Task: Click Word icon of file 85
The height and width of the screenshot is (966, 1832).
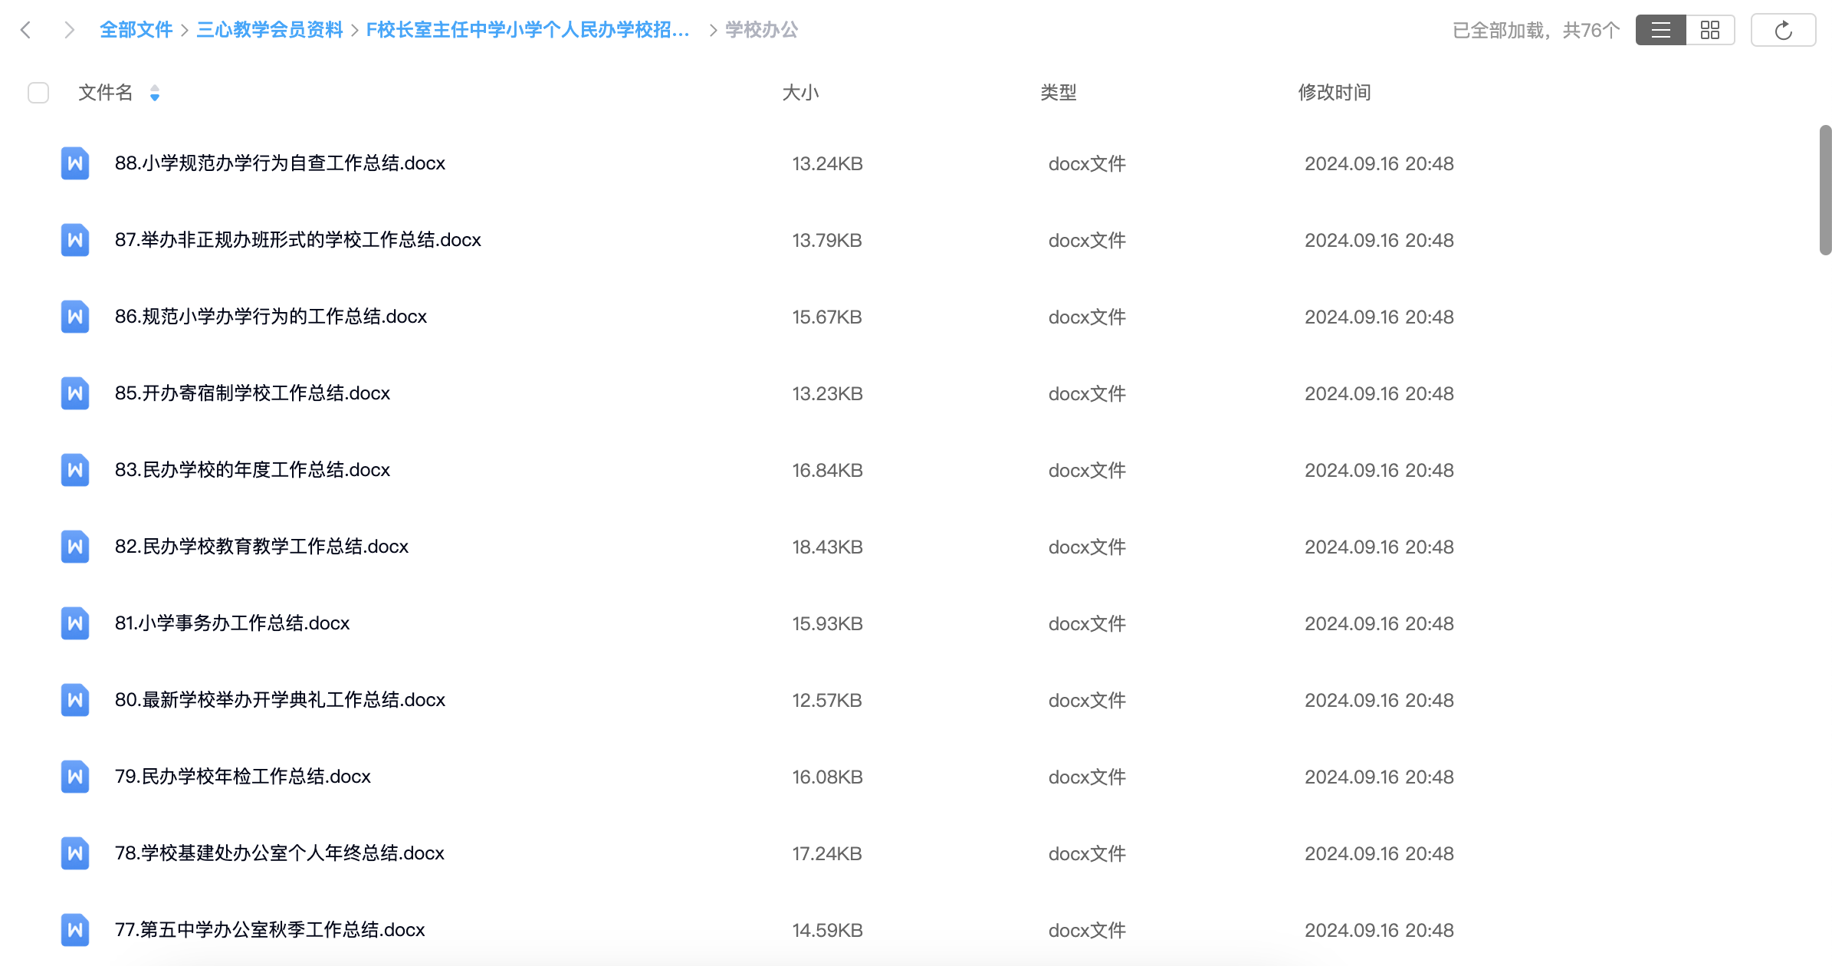Action: coord(75,393)
